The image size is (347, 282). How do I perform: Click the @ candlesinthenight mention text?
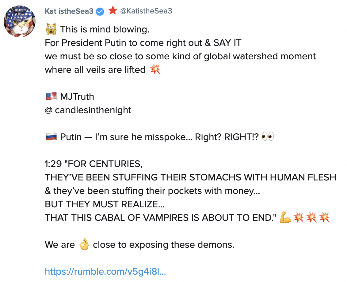coord(88,110)
